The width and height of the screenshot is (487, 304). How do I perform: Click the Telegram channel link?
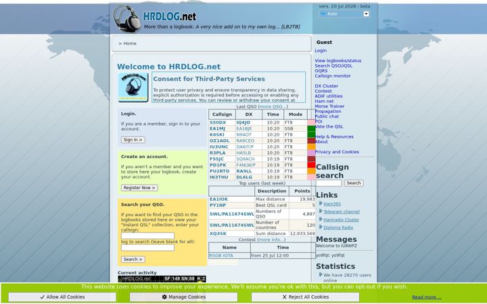click(342, 211)
